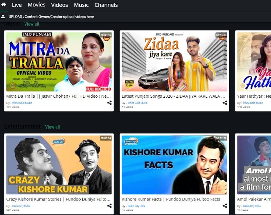View all Music videos
This screenshot has height=215, width=271.
32,24
